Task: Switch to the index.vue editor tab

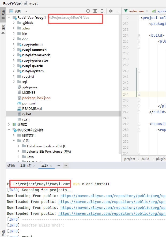Action: [x=136, y=11]
